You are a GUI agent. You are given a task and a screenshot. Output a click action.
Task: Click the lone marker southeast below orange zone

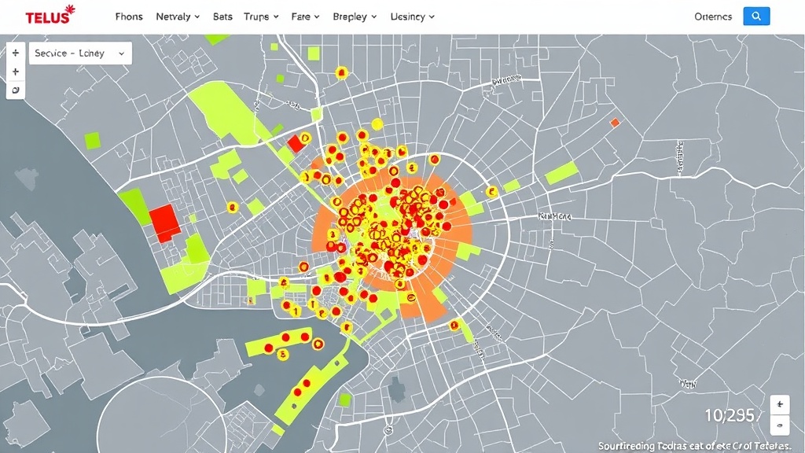click(x=454, y=325)
